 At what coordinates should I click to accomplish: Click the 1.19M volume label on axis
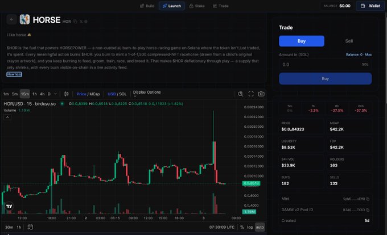click(x=249, y=212)
